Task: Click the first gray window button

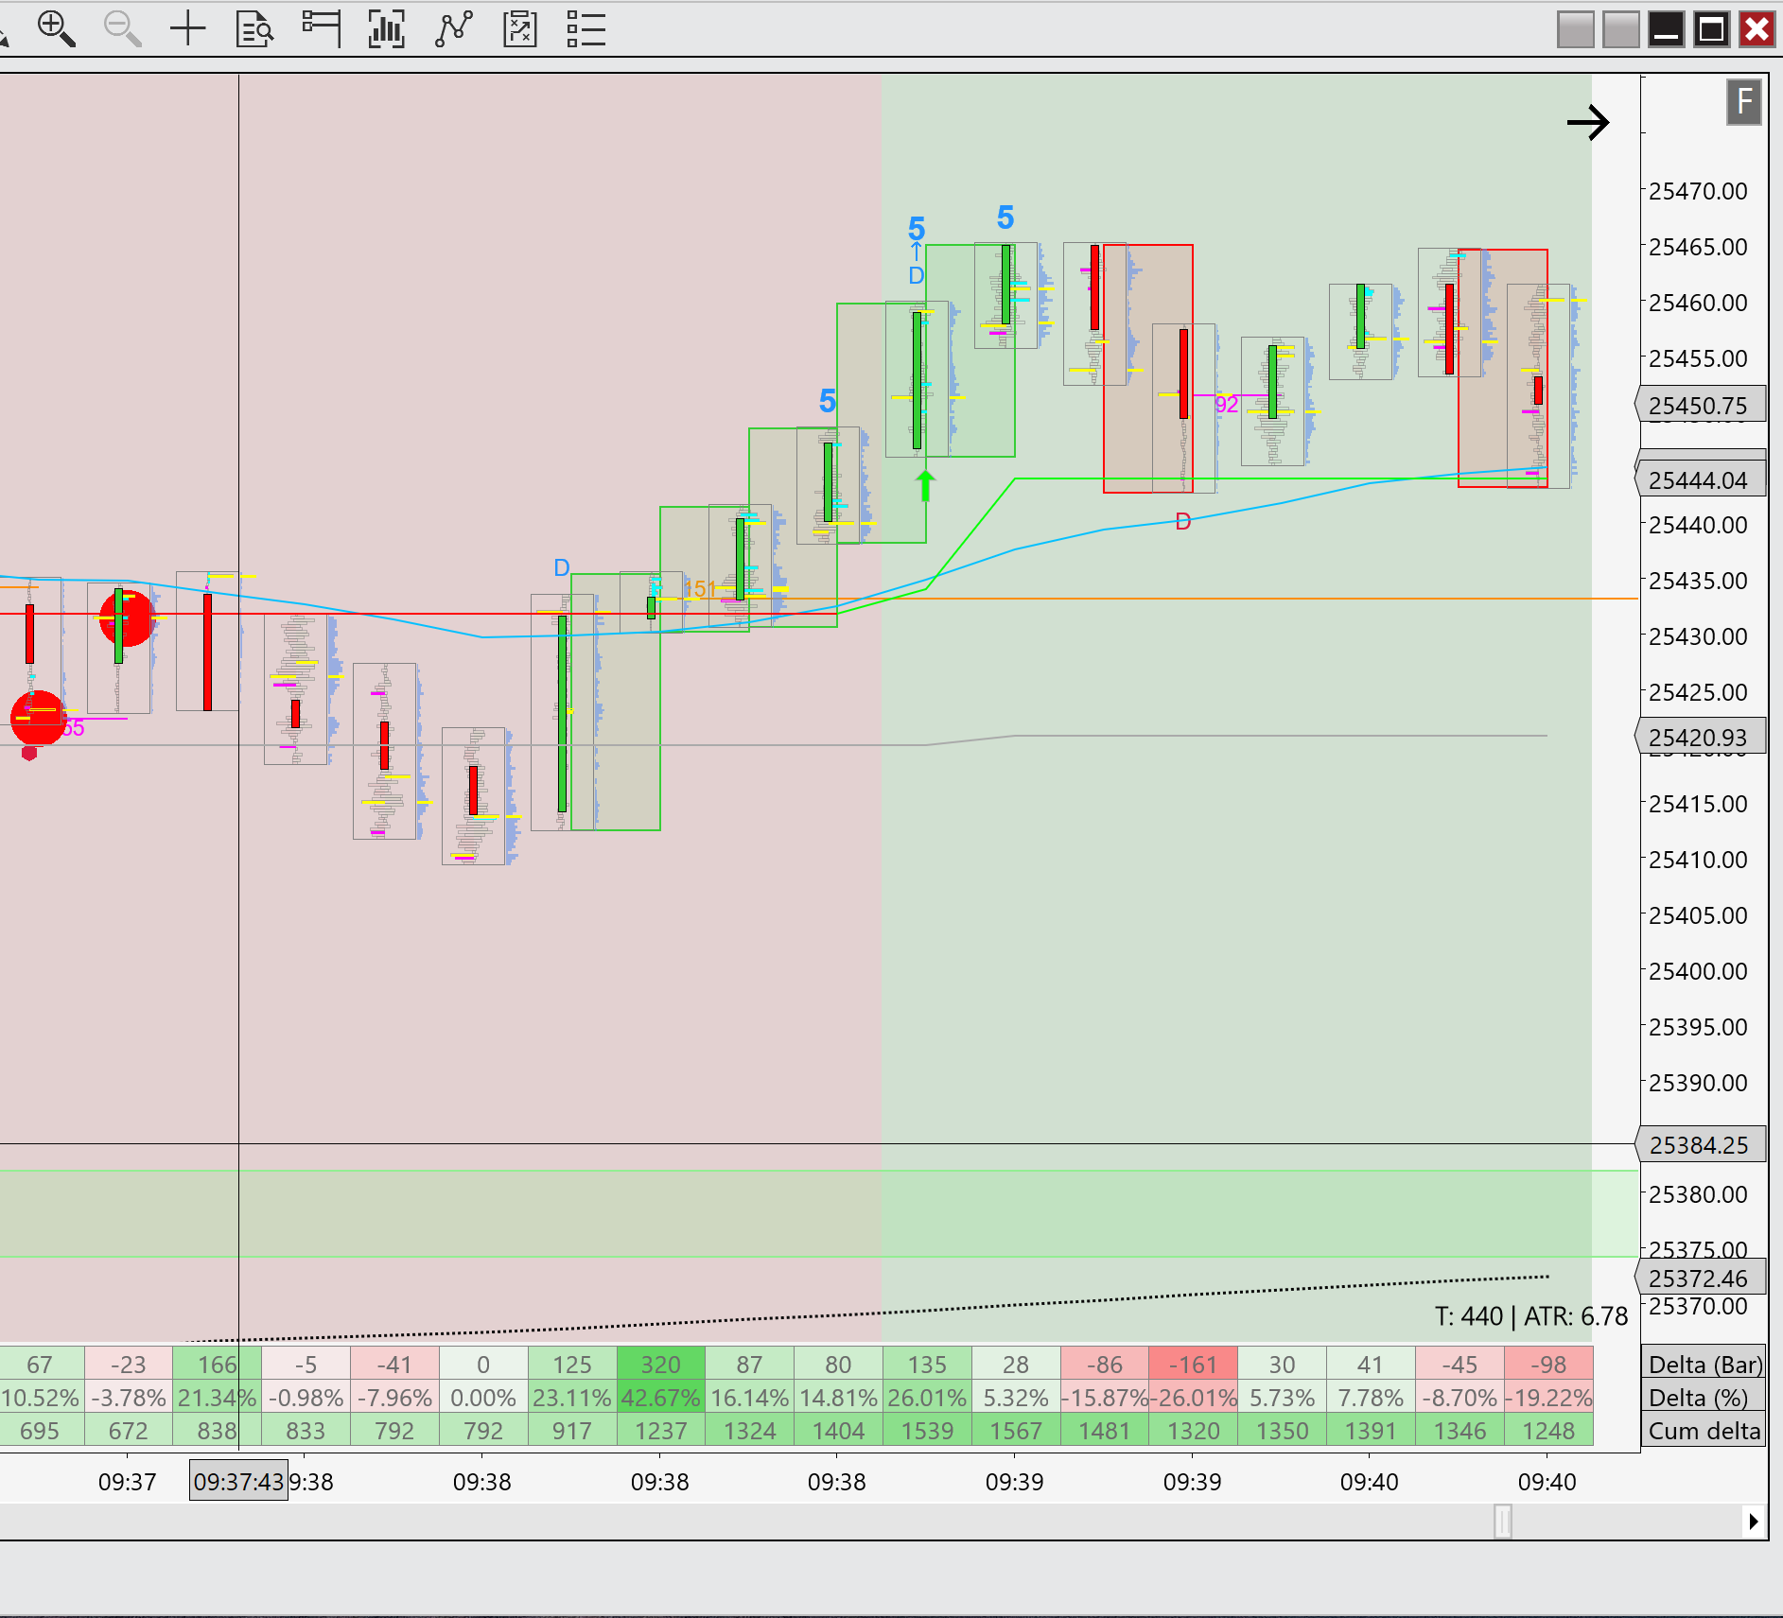Action: [x=1576, y=29]
